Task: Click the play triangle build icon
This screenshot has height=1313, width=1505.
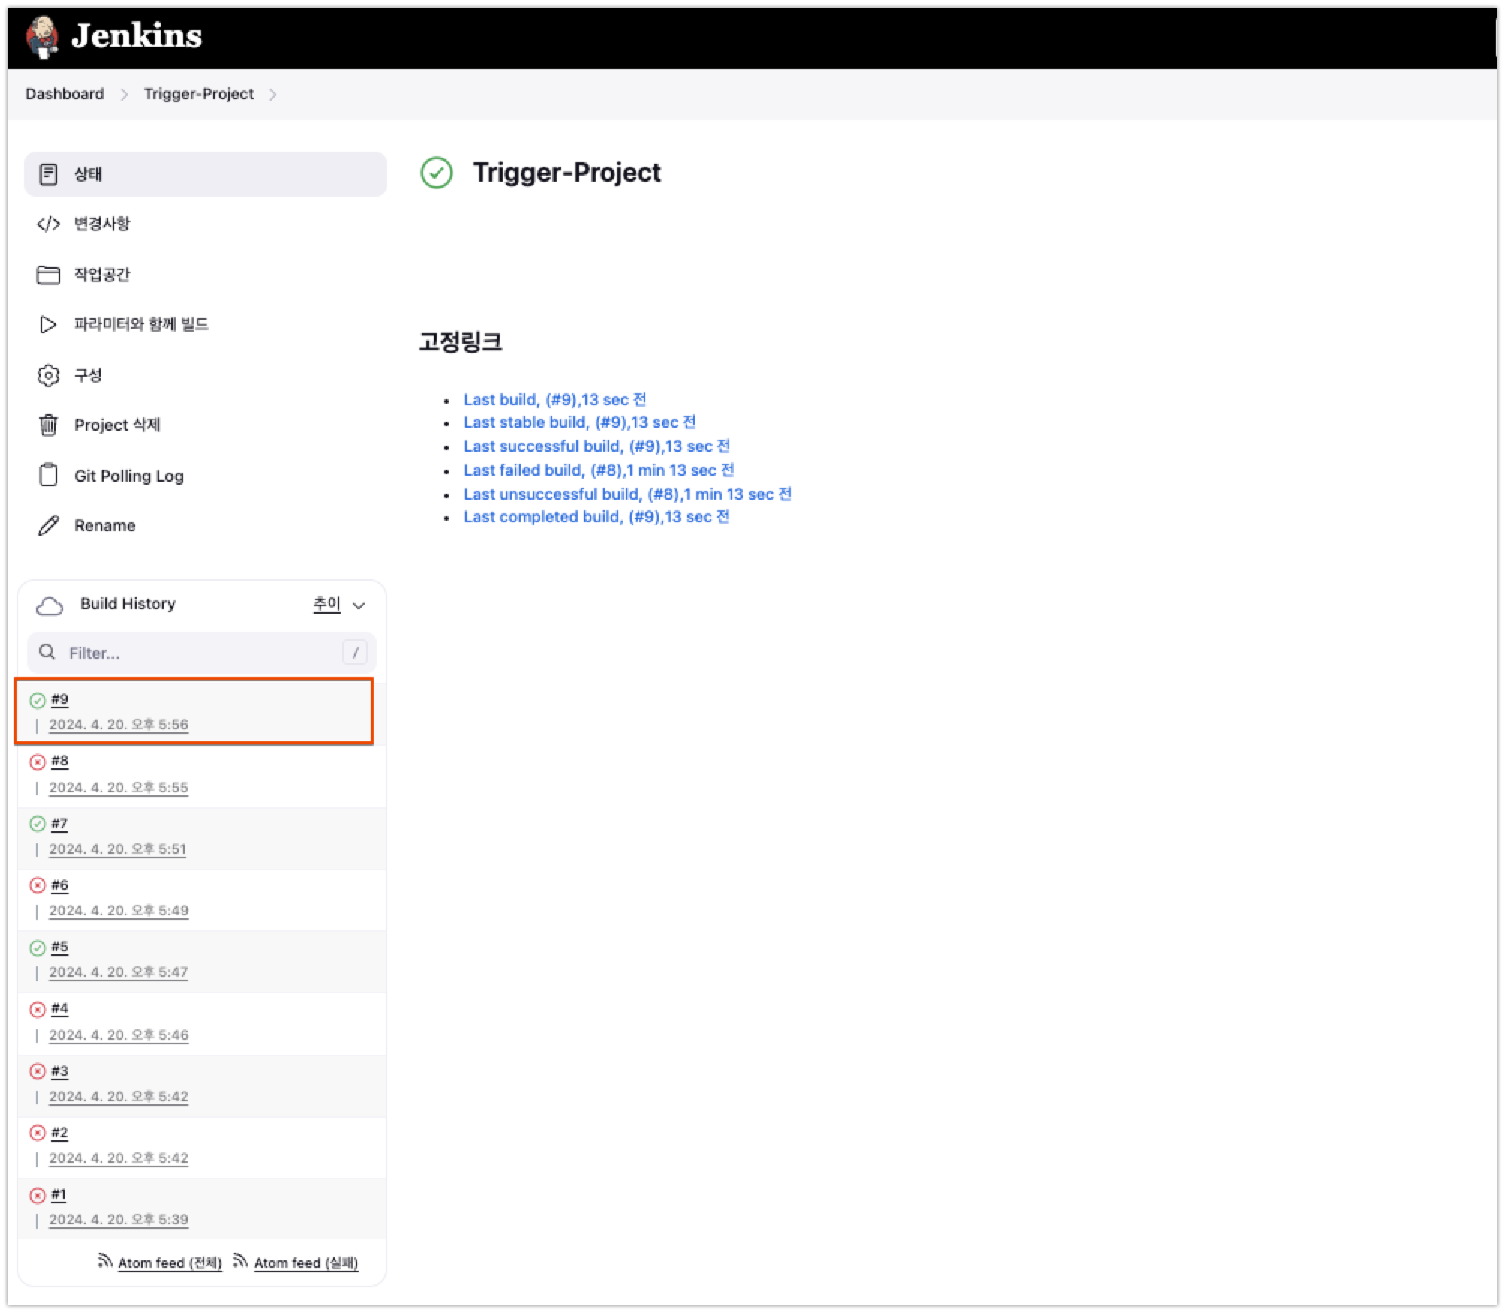Action: [48, 324]
